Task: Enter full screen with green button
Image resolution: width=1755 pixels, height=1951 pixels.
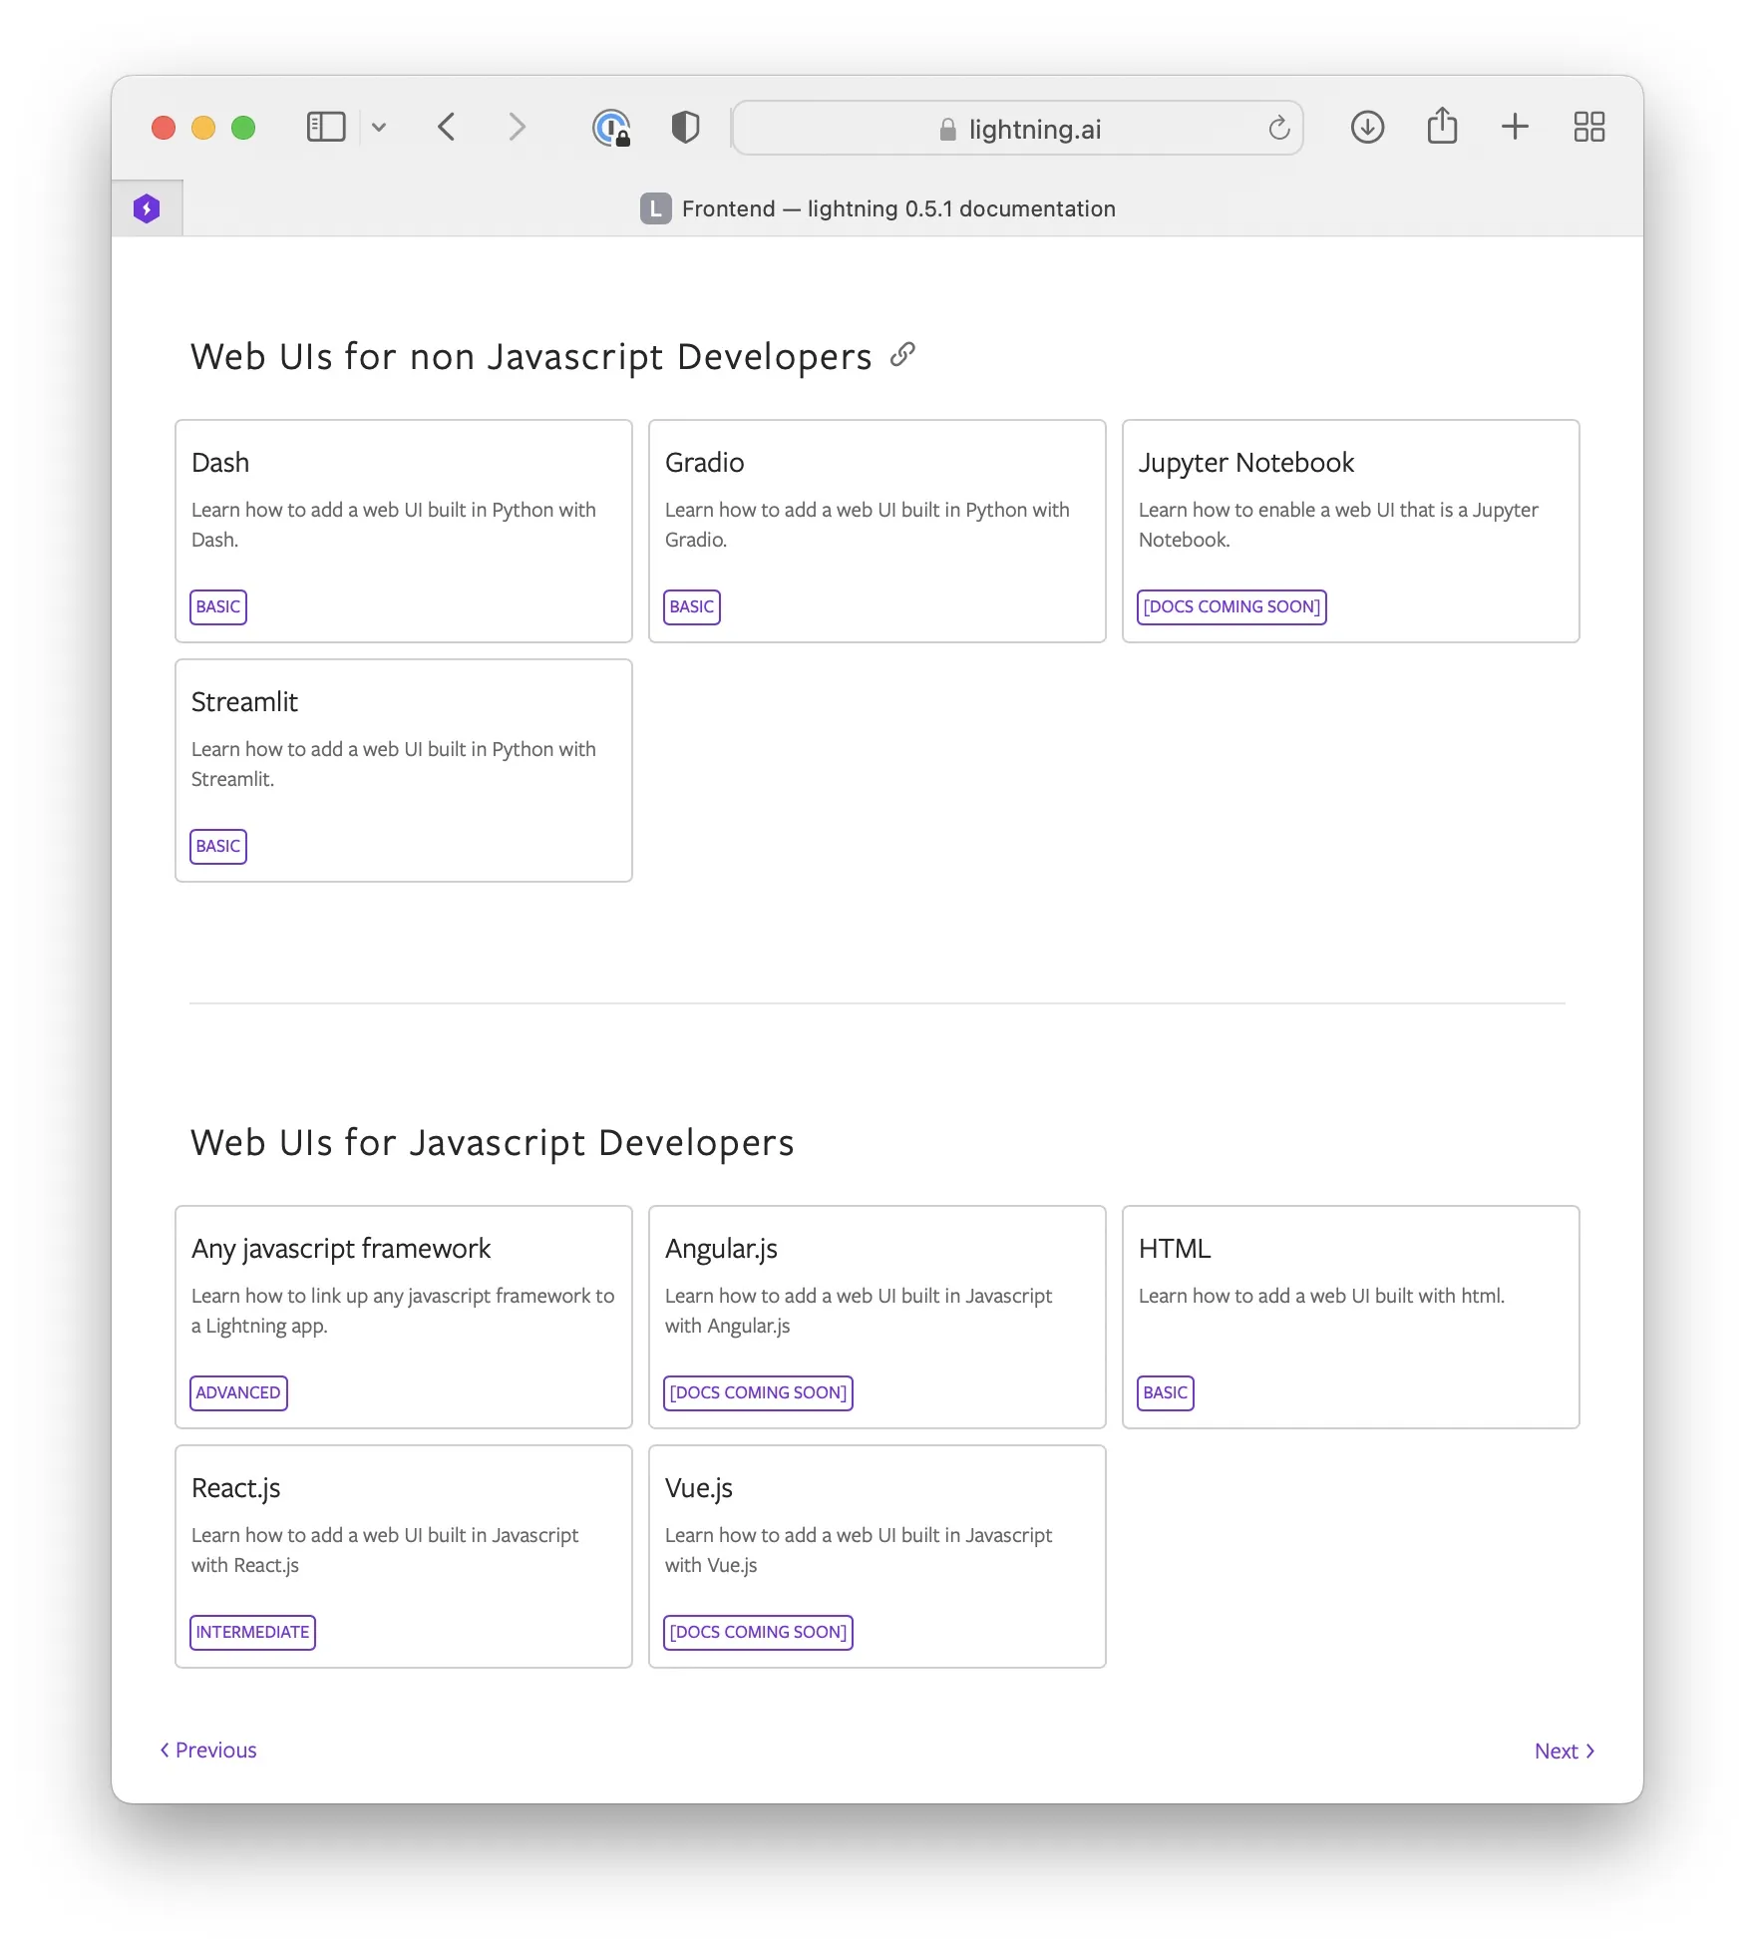Action: [x=243, y=128]
